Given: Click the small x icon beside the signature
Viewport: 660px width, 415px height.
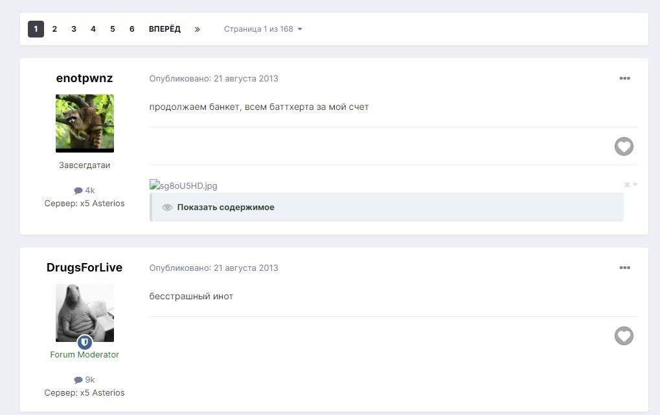Looking at the screenshot, I should click(628, 185).
